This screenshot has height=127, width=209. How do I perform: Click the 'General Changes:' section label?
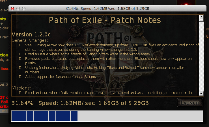[x=30, y=40]
